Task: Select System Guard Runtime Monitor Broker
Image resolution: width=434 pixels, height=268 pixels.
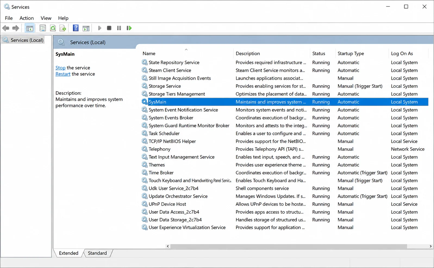Action: pyautogui.click(x=285, y=125)
